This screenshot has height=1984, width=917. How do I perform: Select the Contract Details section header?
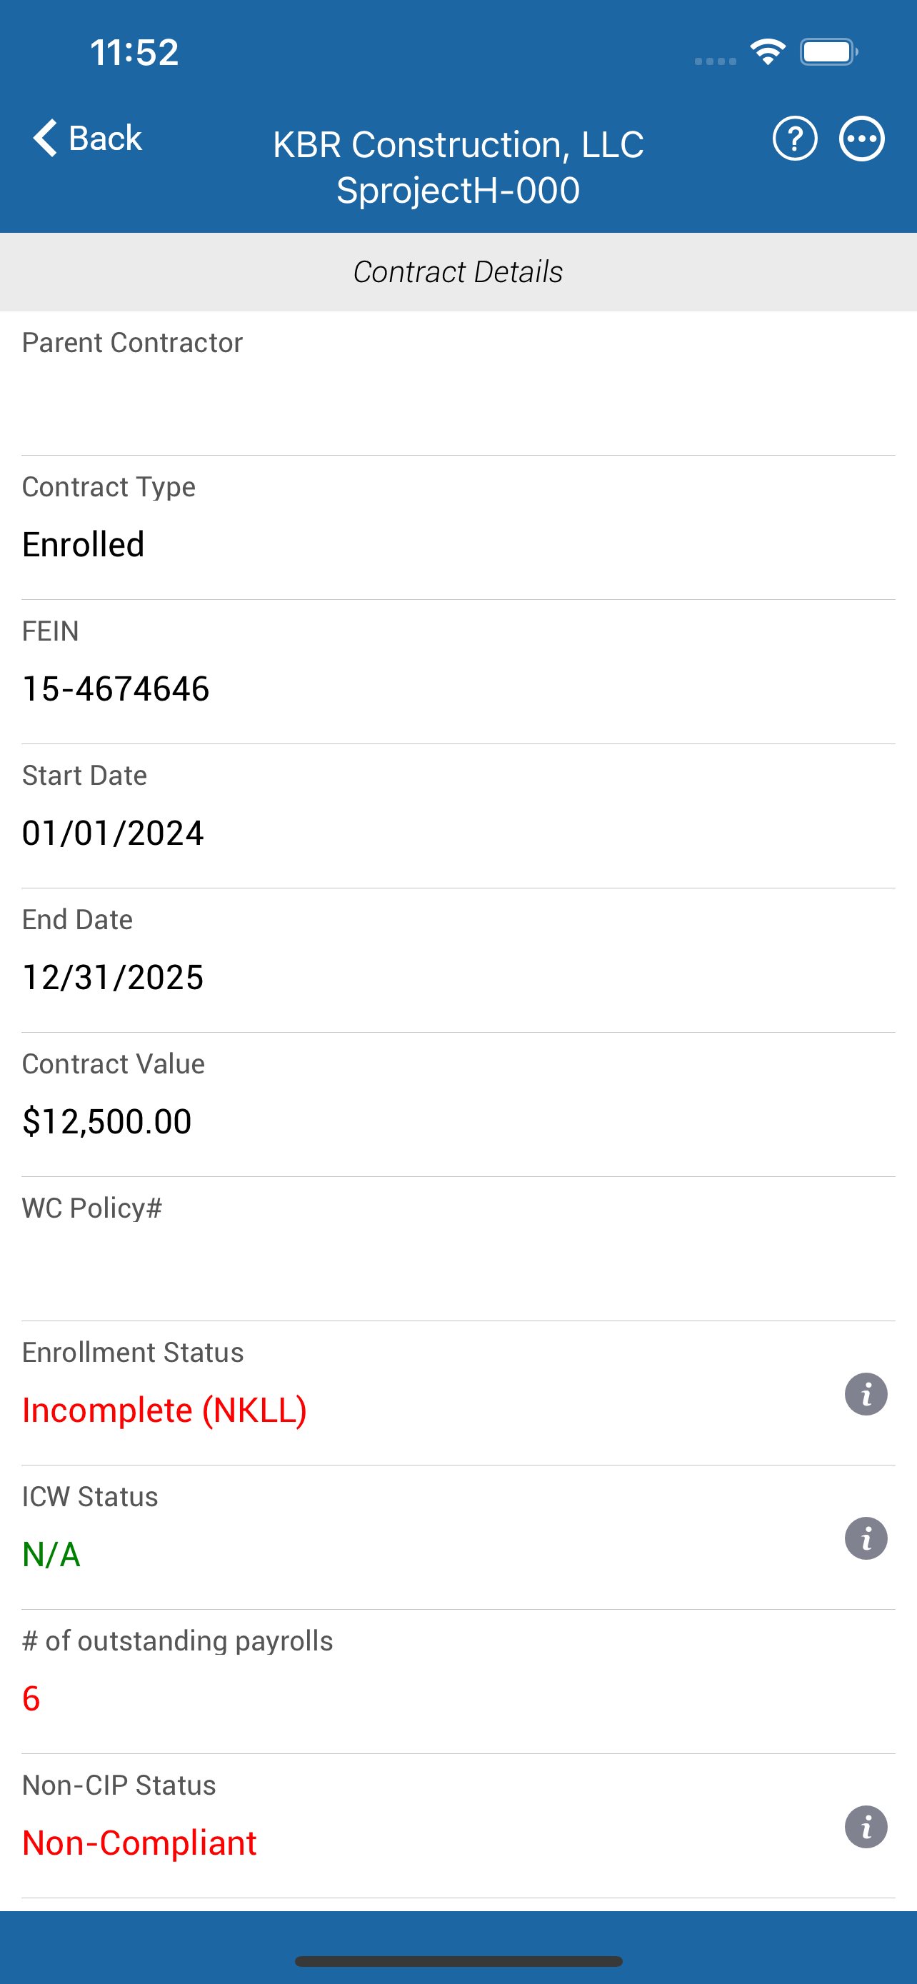(x=458, y=272)
